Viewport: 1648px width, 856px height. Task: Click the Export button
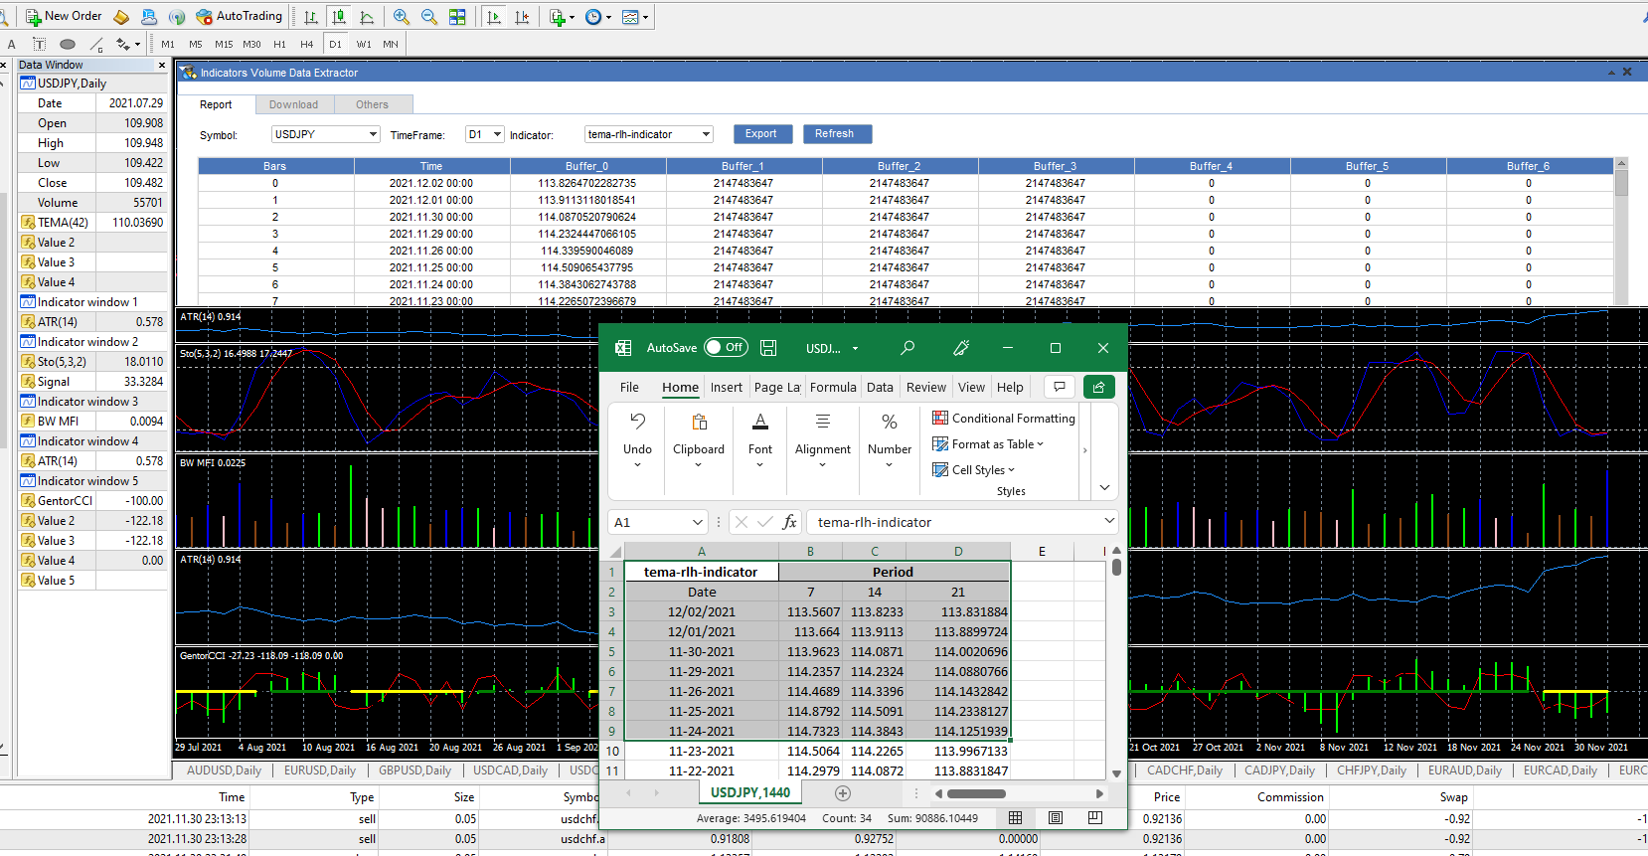click(761, 134)
